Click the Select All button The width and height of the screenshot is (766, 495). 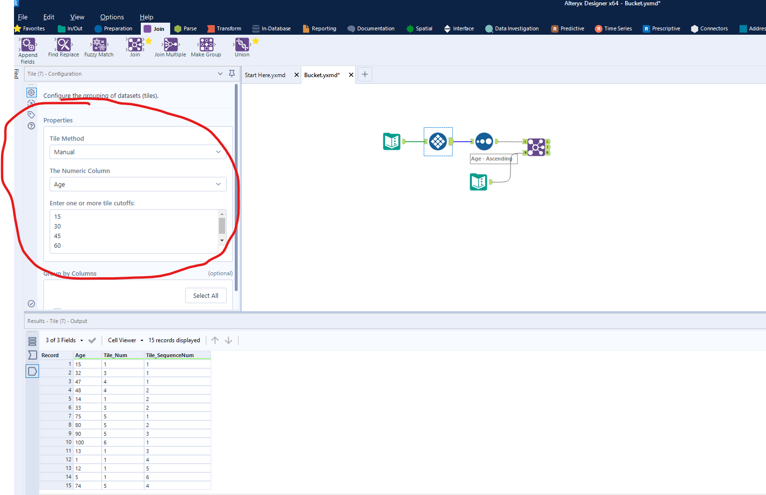click(206, 295)
